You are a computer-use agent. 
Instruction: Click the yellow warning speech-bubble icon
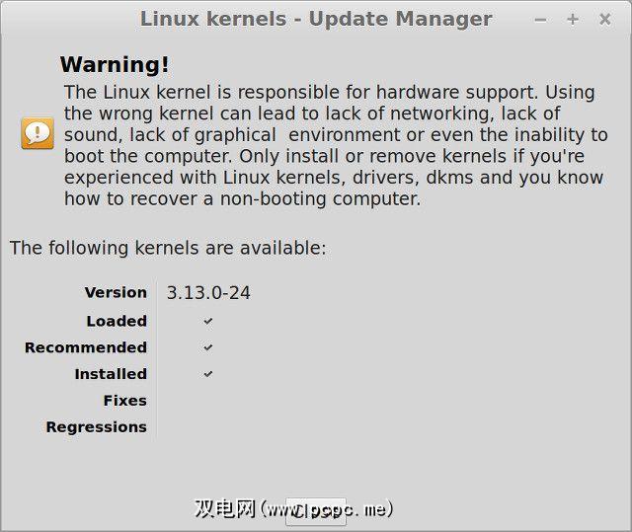tap(38, 132)
